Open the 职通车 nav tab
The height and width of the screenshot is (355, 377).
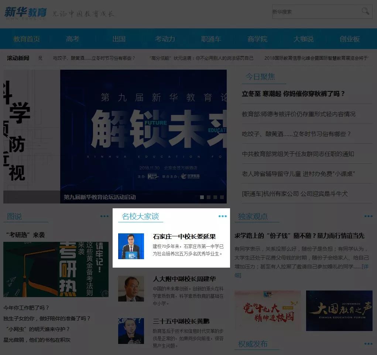(x=211, y=39)
